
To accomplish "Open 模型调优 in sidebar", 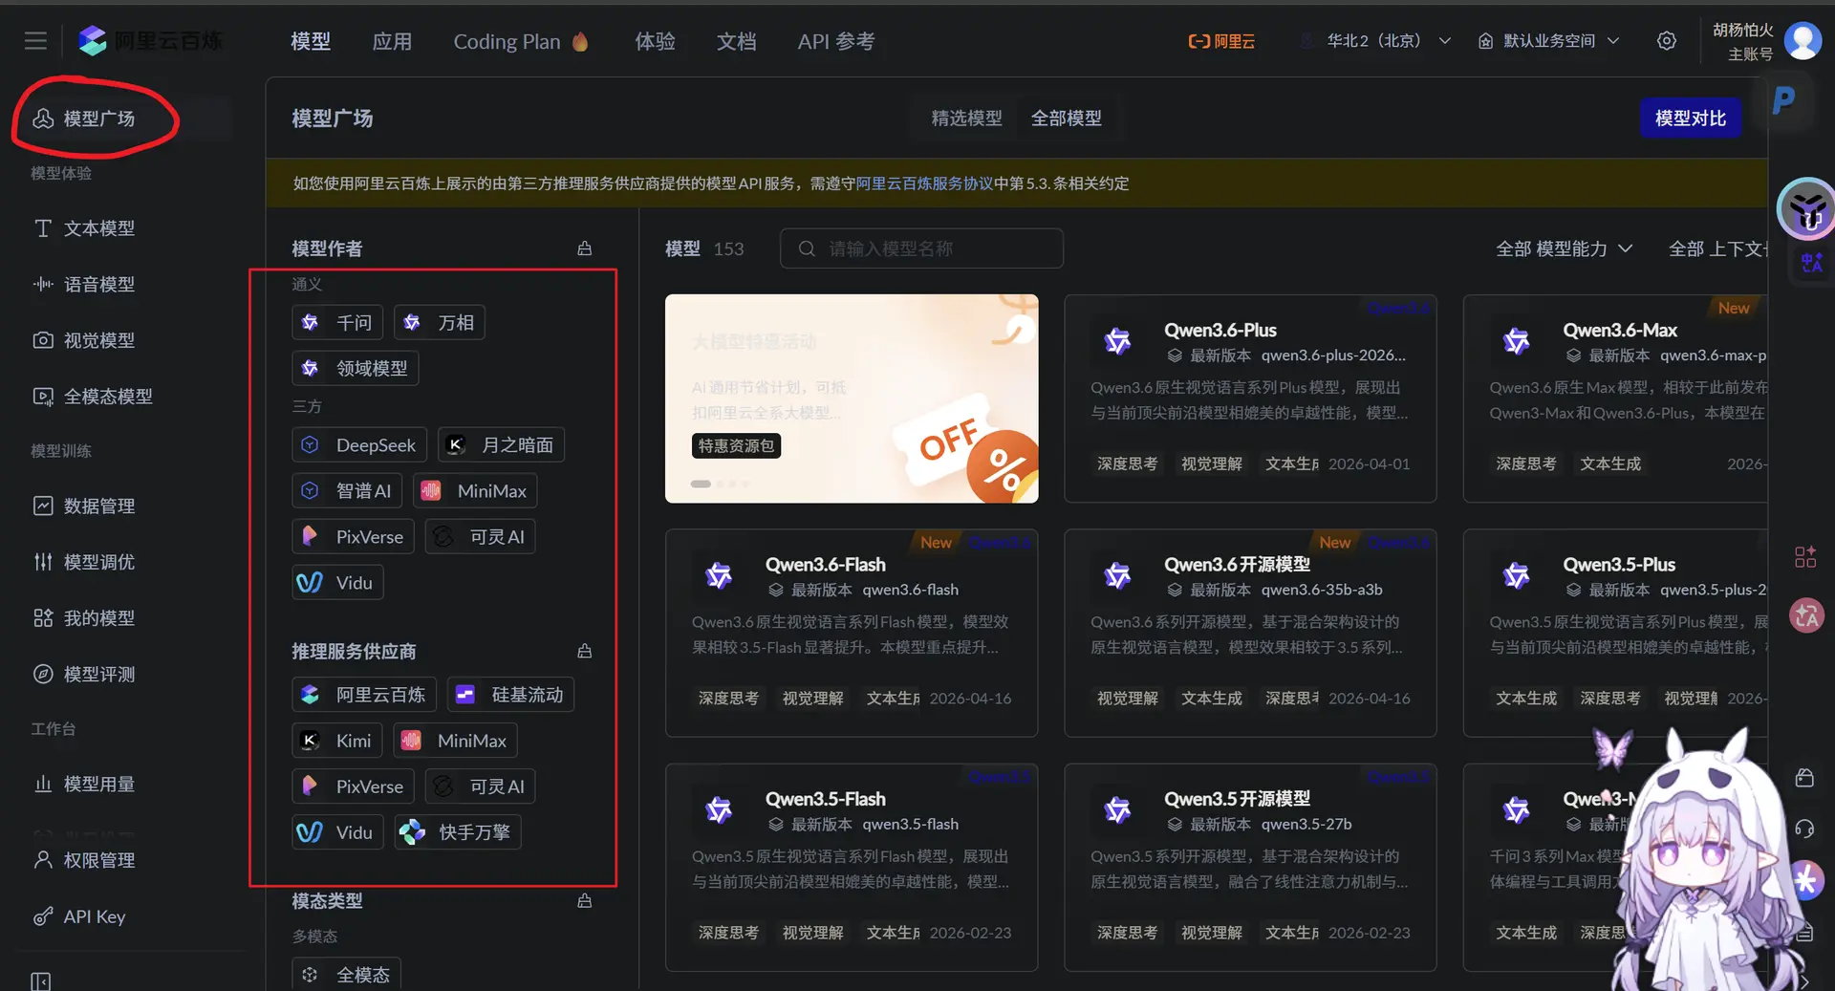I will (x=97, y=562).
